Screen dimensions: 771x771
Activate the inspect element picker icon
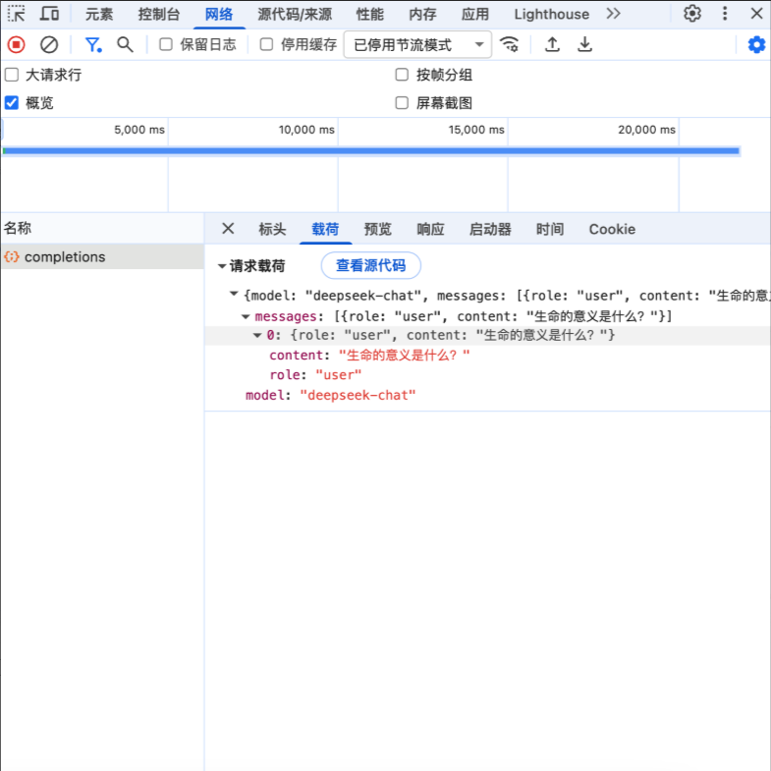pos(17,14)
